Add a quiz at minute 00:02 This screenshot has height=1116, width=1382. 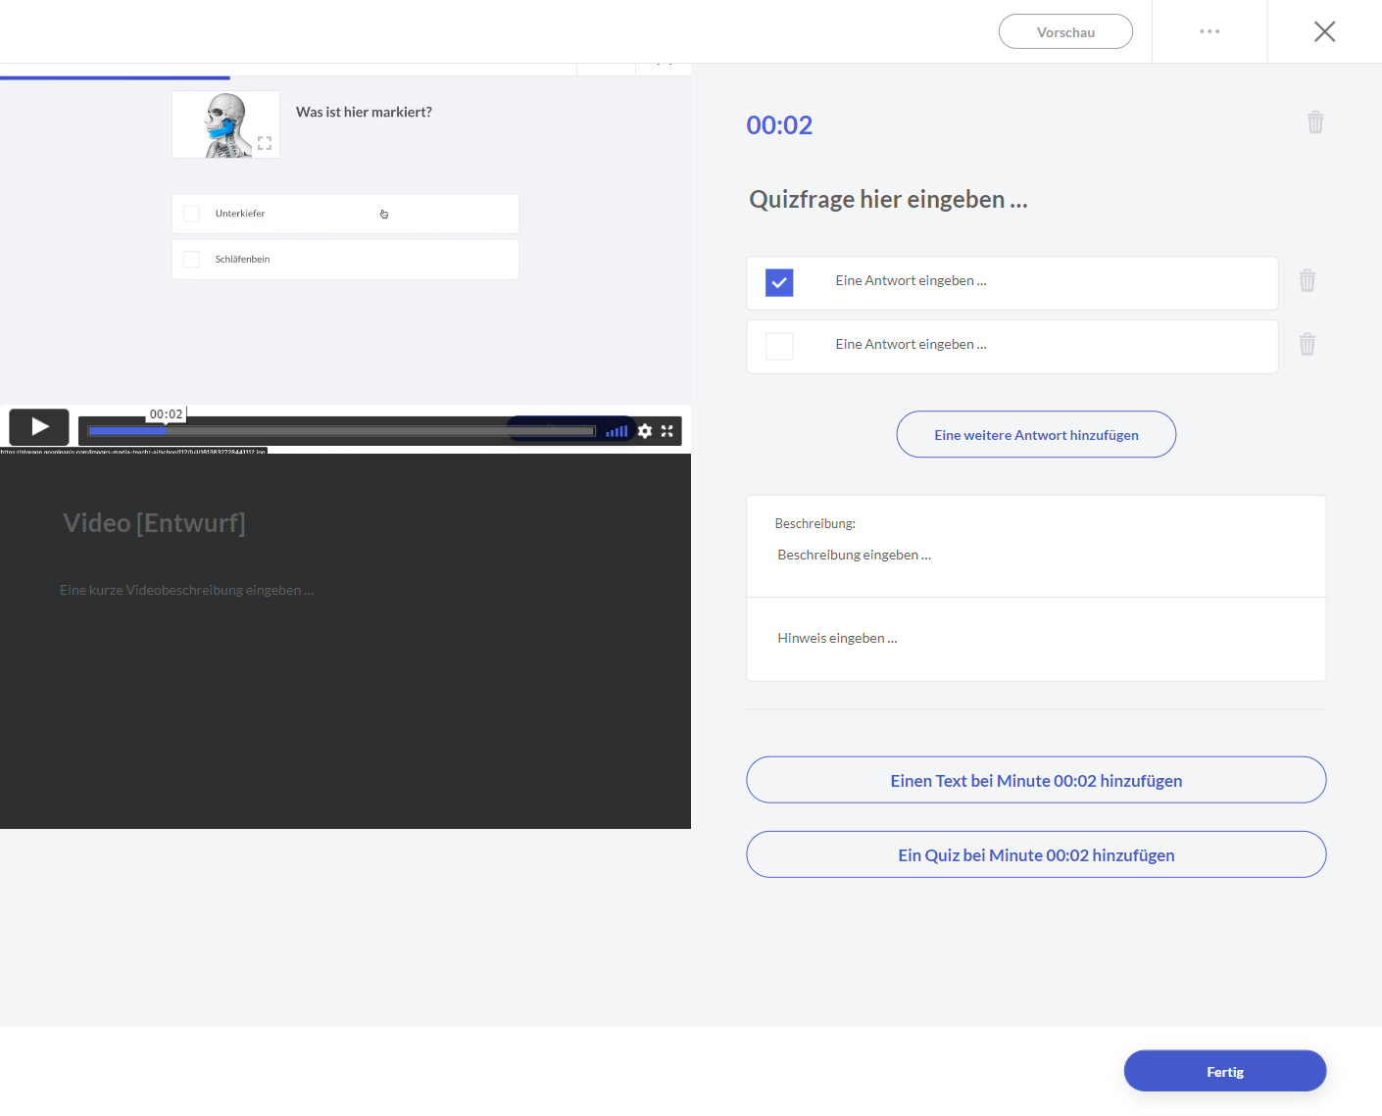tap(1036, 854)
